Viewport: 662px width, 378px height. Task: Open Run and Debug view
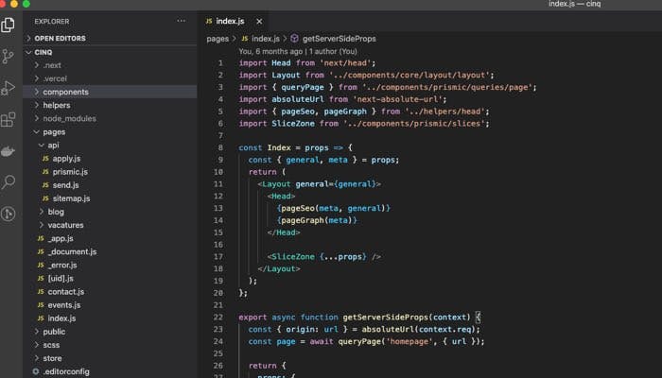pyautogui.click(x=8, y=88)
